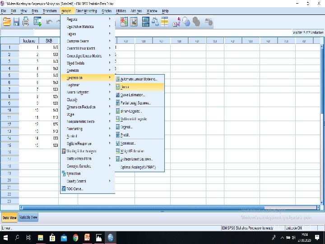Select row 5 header in the data grid
325x244 pixels.
(x=9, y=75)
